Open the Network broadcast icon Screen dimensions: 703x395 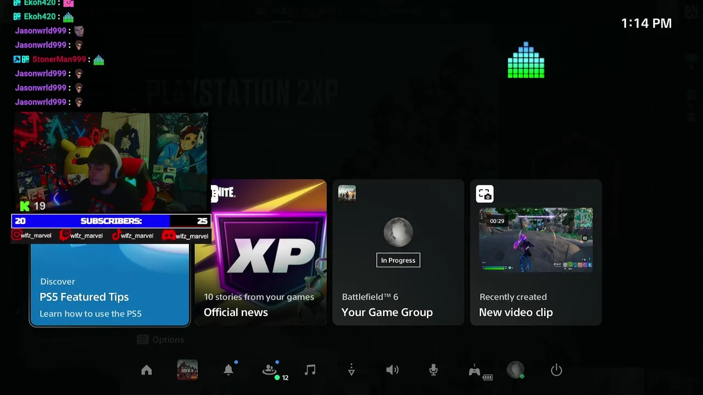point(351,370)
